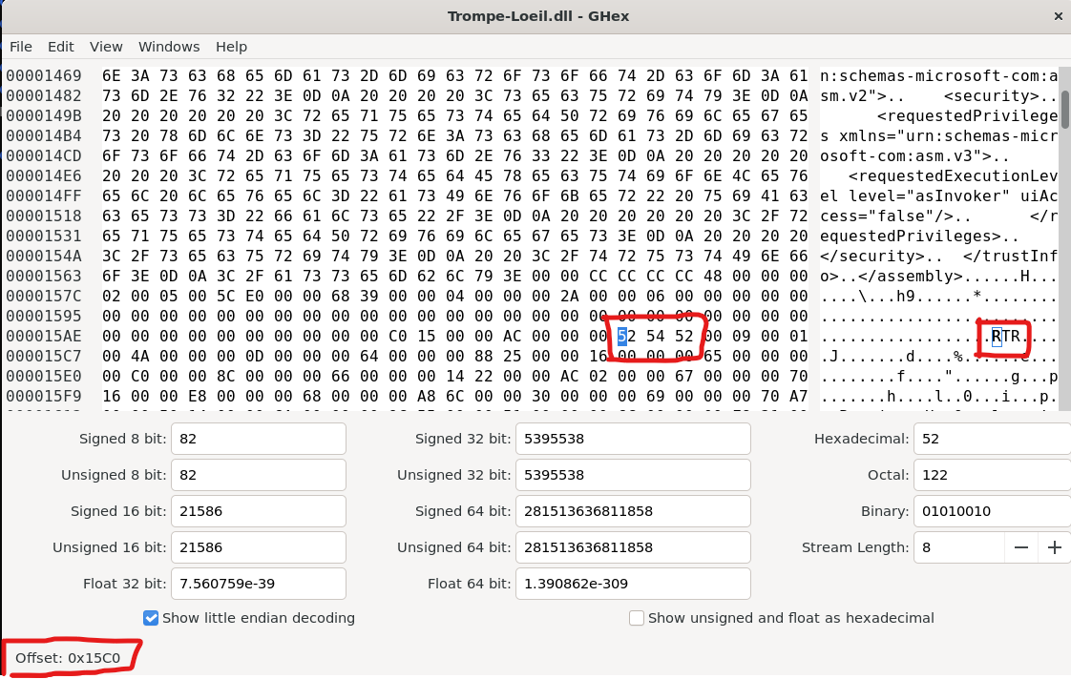Open the Windows menu
This screenshot has height=679, width=1071.
(x=169, y=47)
